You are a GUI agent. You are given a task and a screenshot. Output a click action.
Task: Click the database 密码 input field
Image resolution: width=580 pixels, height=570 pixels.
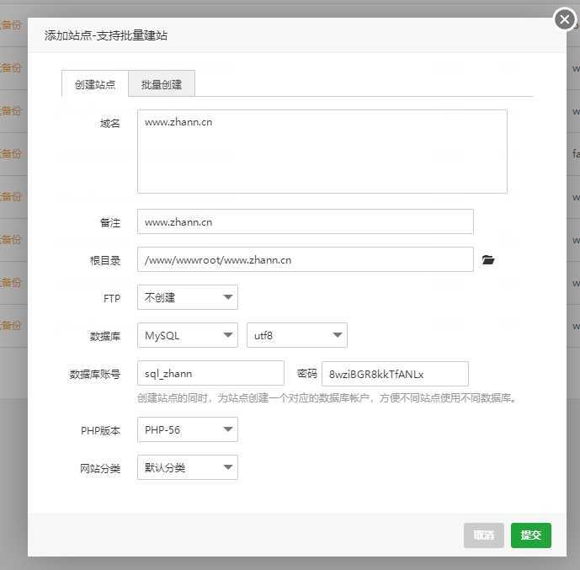[x=395, y=374]
